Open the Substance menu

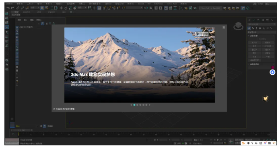click(159, 4)
